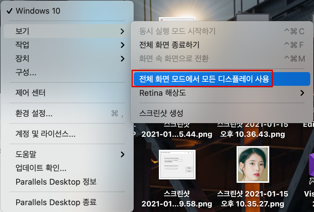Select file 스크린샷 2021-01...9.58.png label

click(x=177, y=199)
